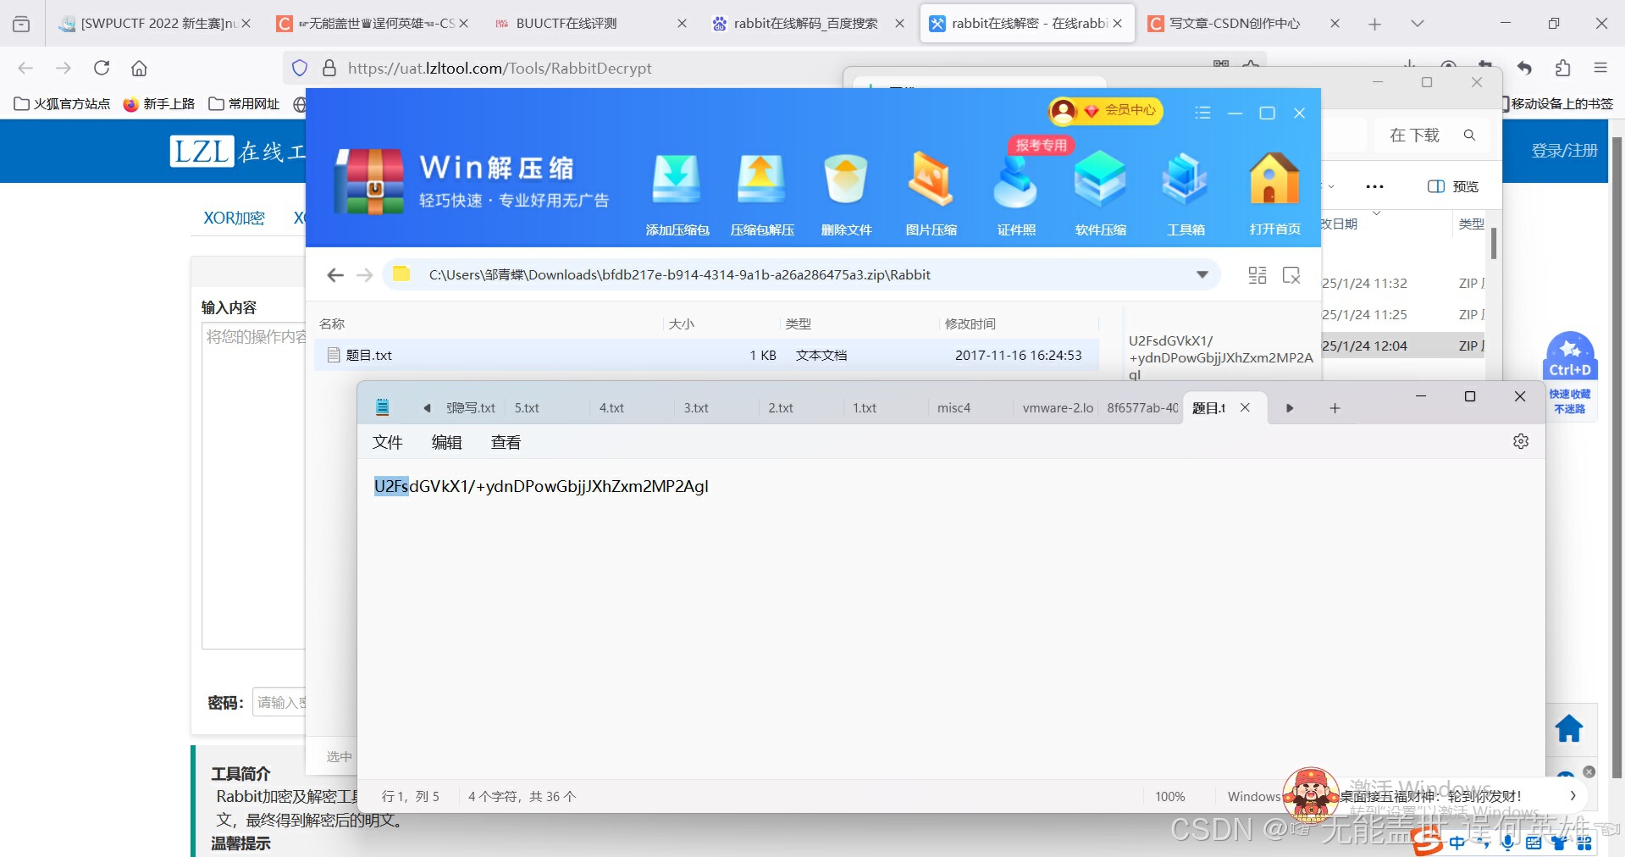The width and height of the screenshot is (1625, 857).
Task: Select 题目.txt file row
Action: [707, 356]
